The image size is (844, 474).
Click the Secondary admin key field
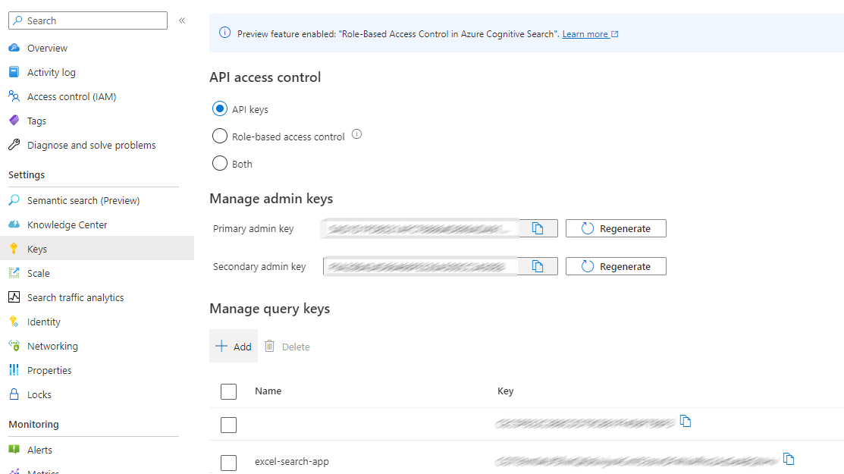coord(420,266)
